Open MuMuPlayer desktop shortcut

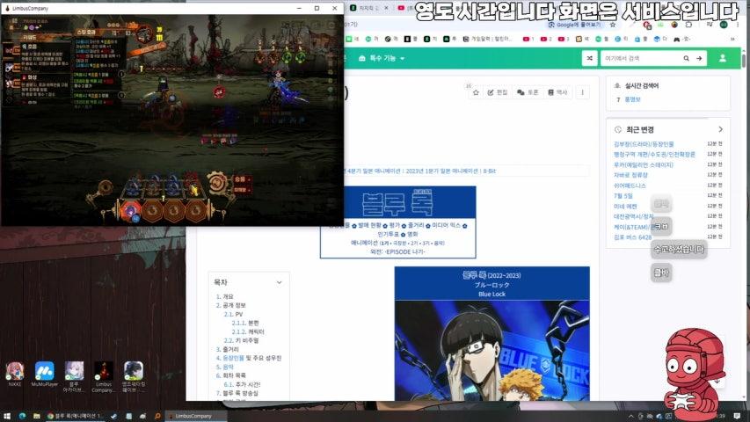pos(45,375)
